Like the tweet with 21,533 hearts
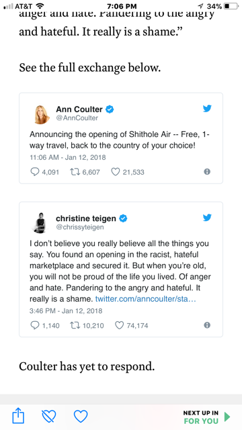This screenshot has width=242, height=430. 116,172
